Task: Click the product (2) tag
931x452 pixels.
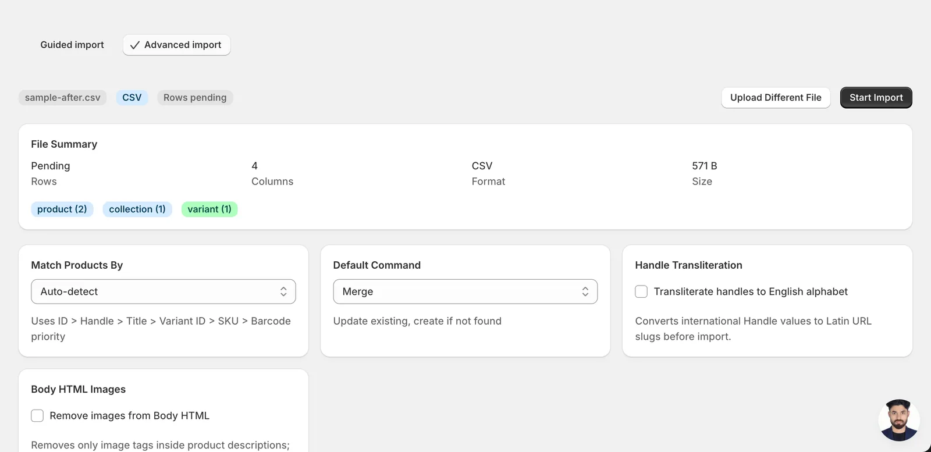Action: tap(62, 209)
